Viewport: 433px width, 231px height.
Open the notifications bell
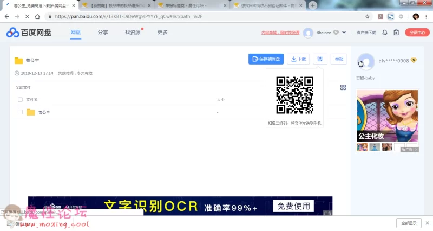385,33
